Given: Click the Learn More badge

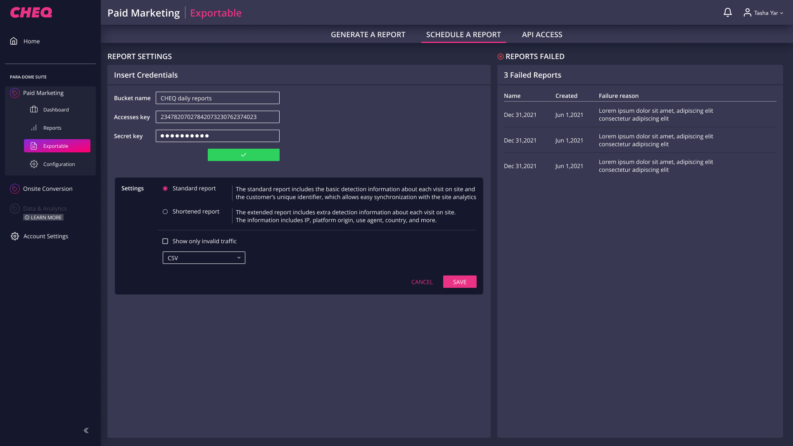Looking at the screenshot, I should (43, 218).
